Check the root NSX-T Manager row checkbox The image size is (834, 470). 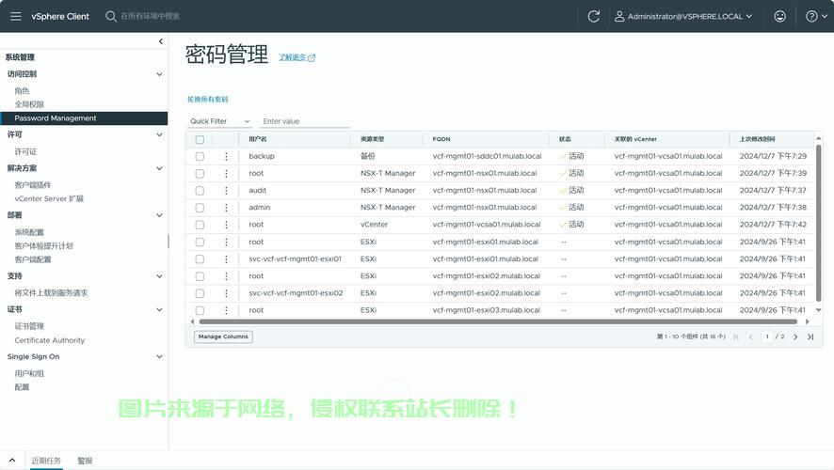click(x=200, y=173)
